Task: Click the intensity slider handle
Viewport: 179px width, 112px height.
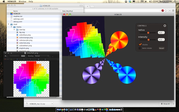Action: click(148, 40)
